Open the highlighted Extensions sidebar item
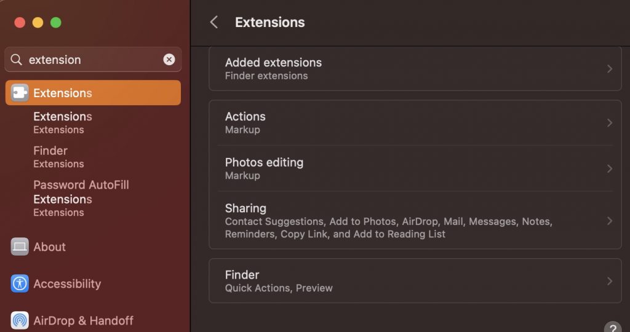This screenshot has height=332, width=630. point(93,93)
